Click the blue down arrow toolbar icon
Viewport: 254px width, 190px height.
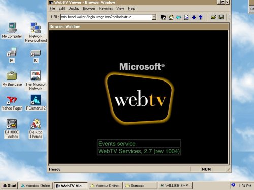(194, 17)
